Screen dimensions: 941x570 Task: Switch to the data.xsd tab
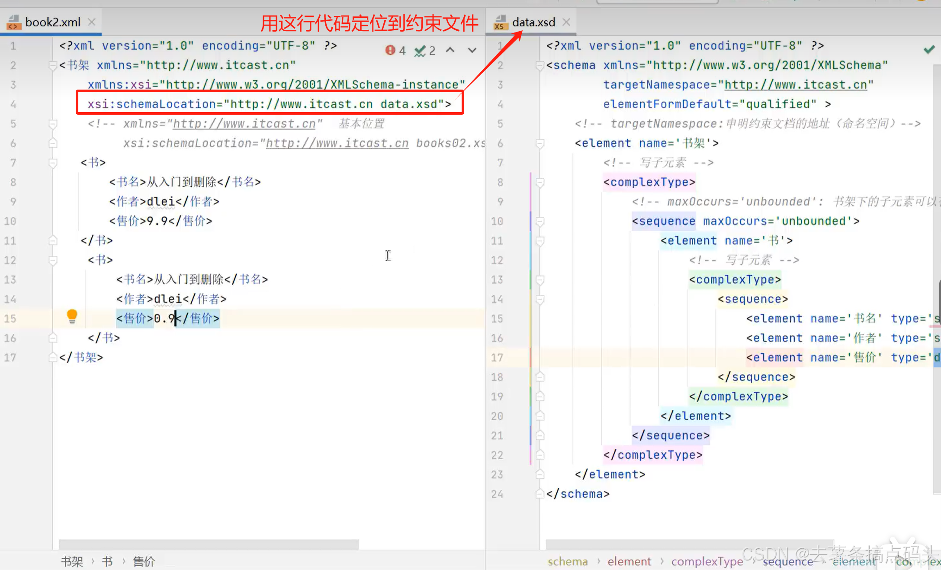tap(533, 22)
